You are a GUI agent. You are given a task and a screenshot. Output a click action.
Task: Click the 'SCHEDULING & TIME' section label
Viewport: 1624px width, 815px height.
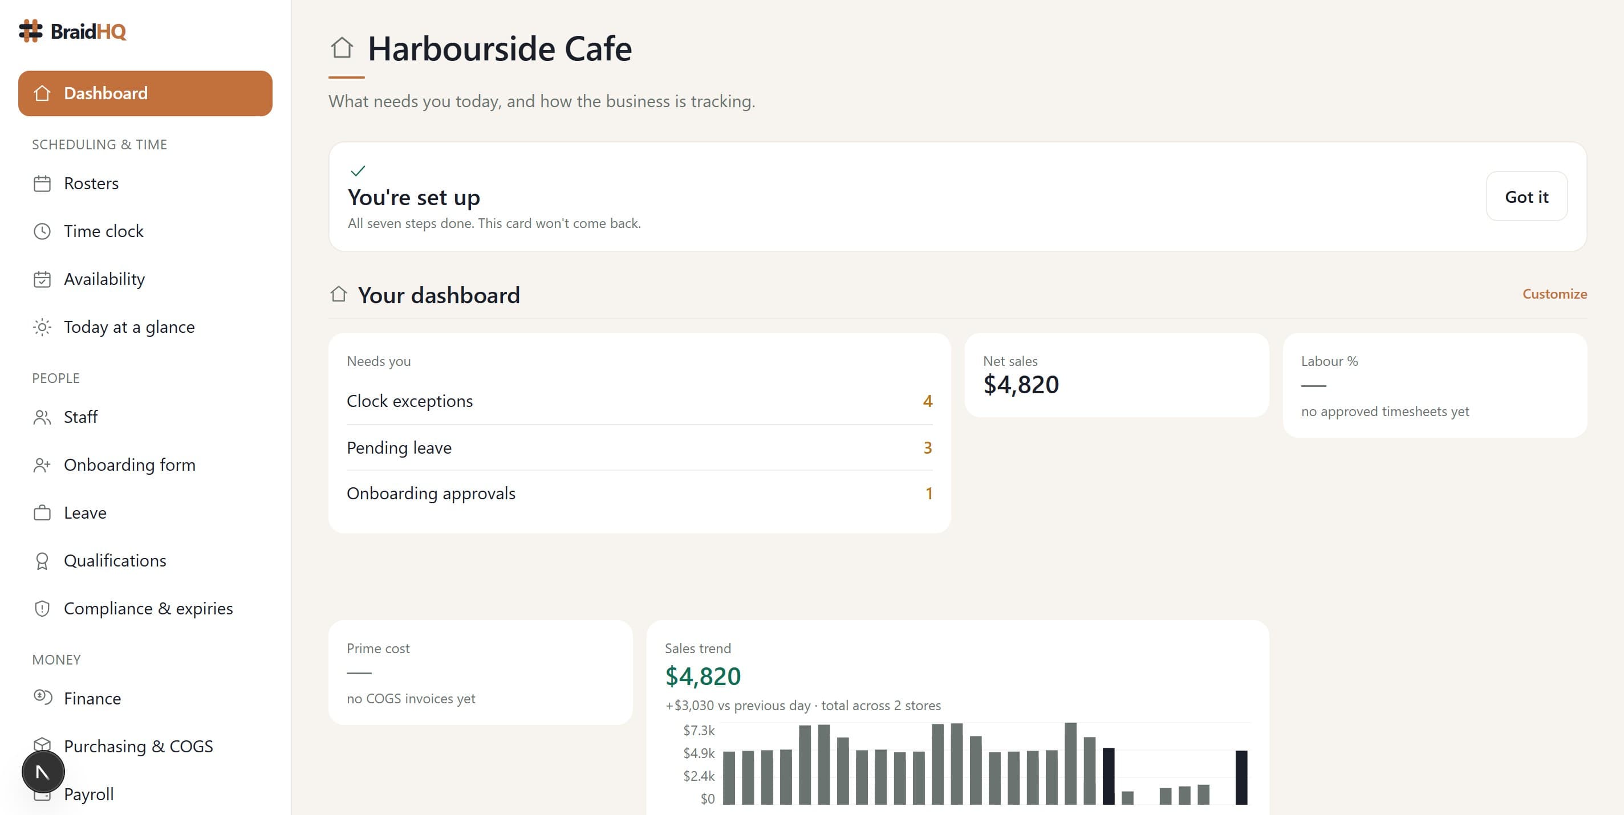pos(100,144)
